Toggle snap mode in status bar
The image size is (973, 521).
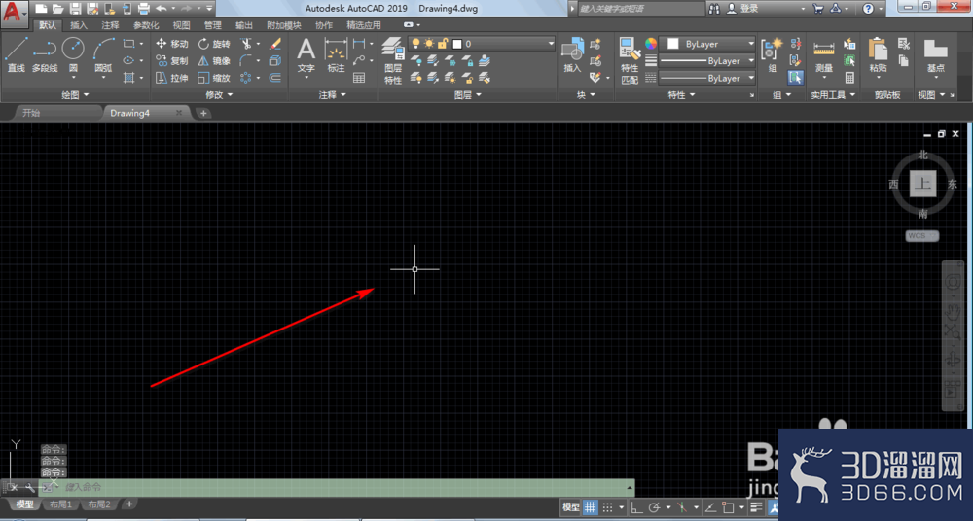pos(607,506)
